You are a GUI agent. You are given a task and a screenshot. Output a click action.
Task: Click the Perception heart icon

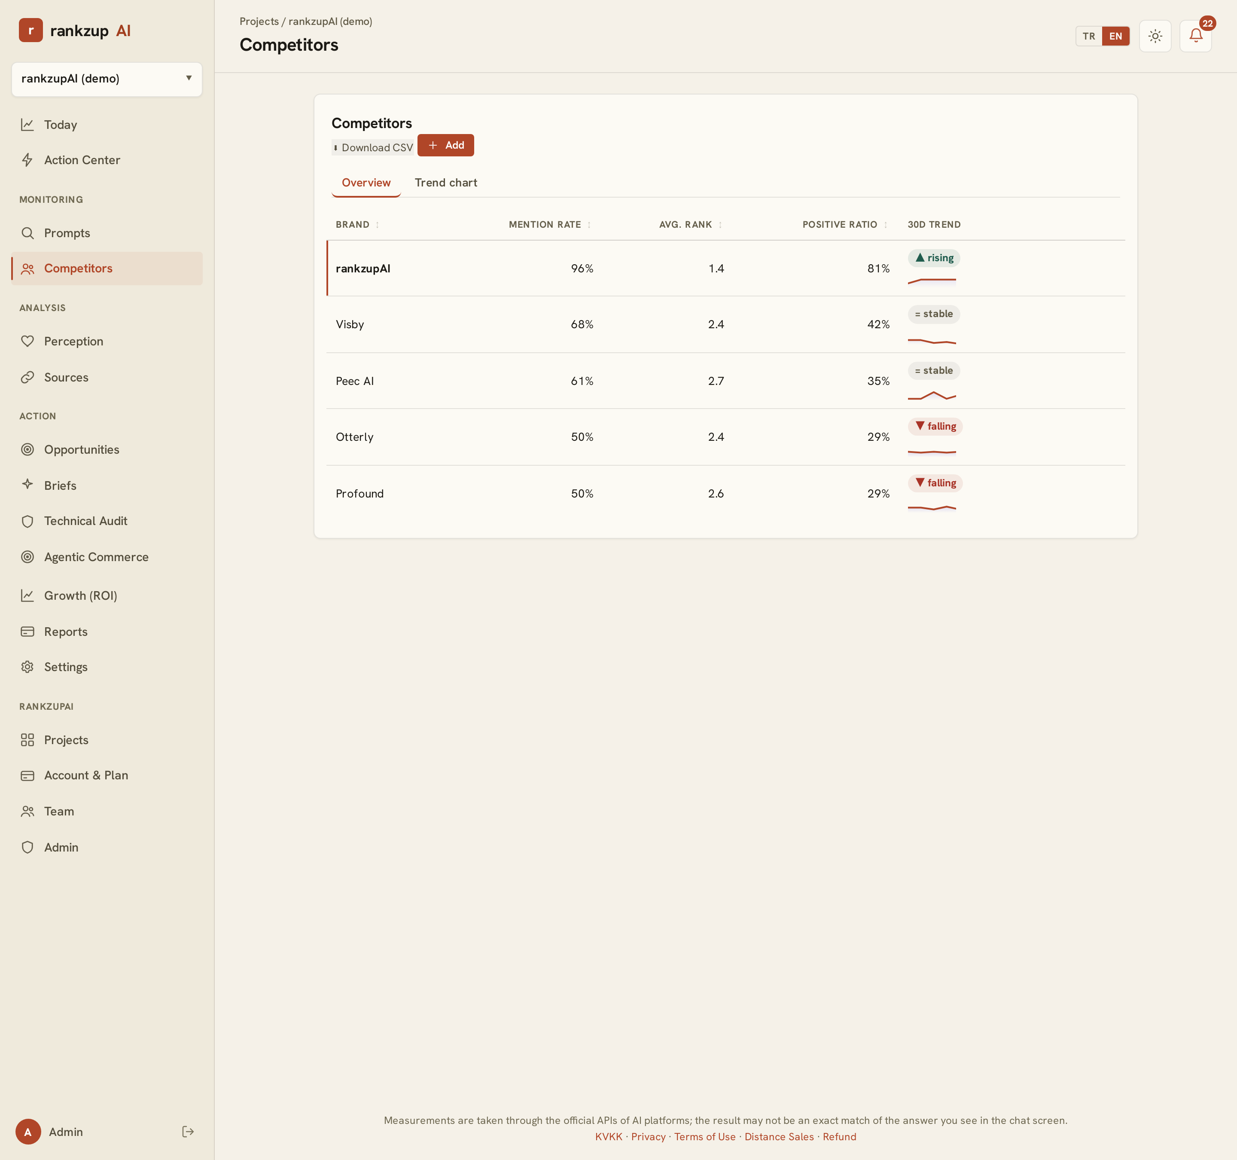pyautogui.click(x=27, y=341)
